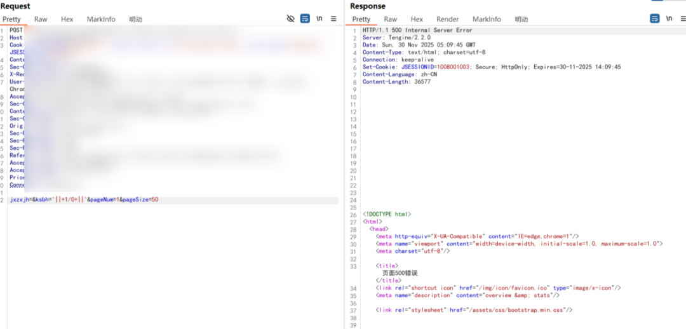View the Response in Raw mode
The width and height of the screenshot is (686, 329).
(391, 19)
